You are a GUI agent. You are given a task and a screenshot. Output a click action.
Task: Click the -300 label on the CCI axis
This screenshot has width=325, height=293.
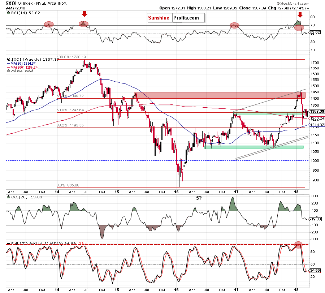(315, 239)
